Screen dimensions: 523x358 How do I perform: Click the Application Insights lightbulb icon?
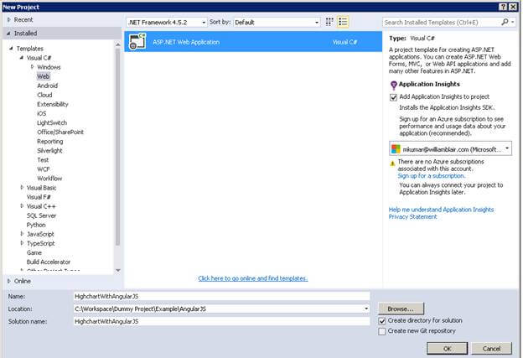coord(394,85)
